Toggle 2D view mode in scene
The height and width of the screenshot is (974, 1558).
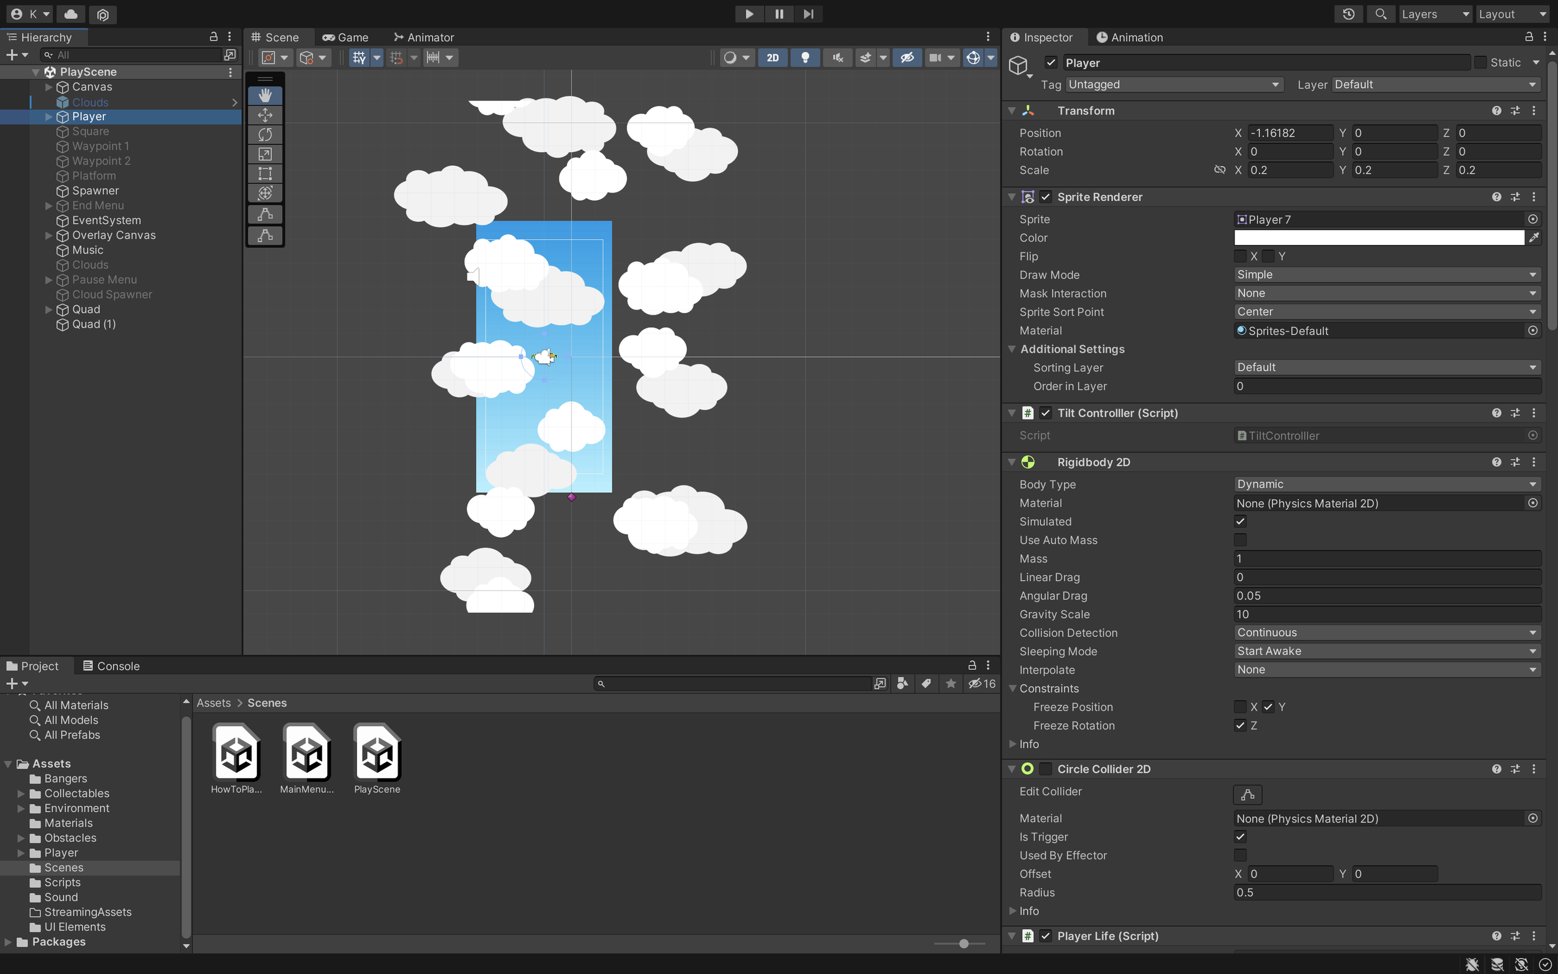point(772,57)
